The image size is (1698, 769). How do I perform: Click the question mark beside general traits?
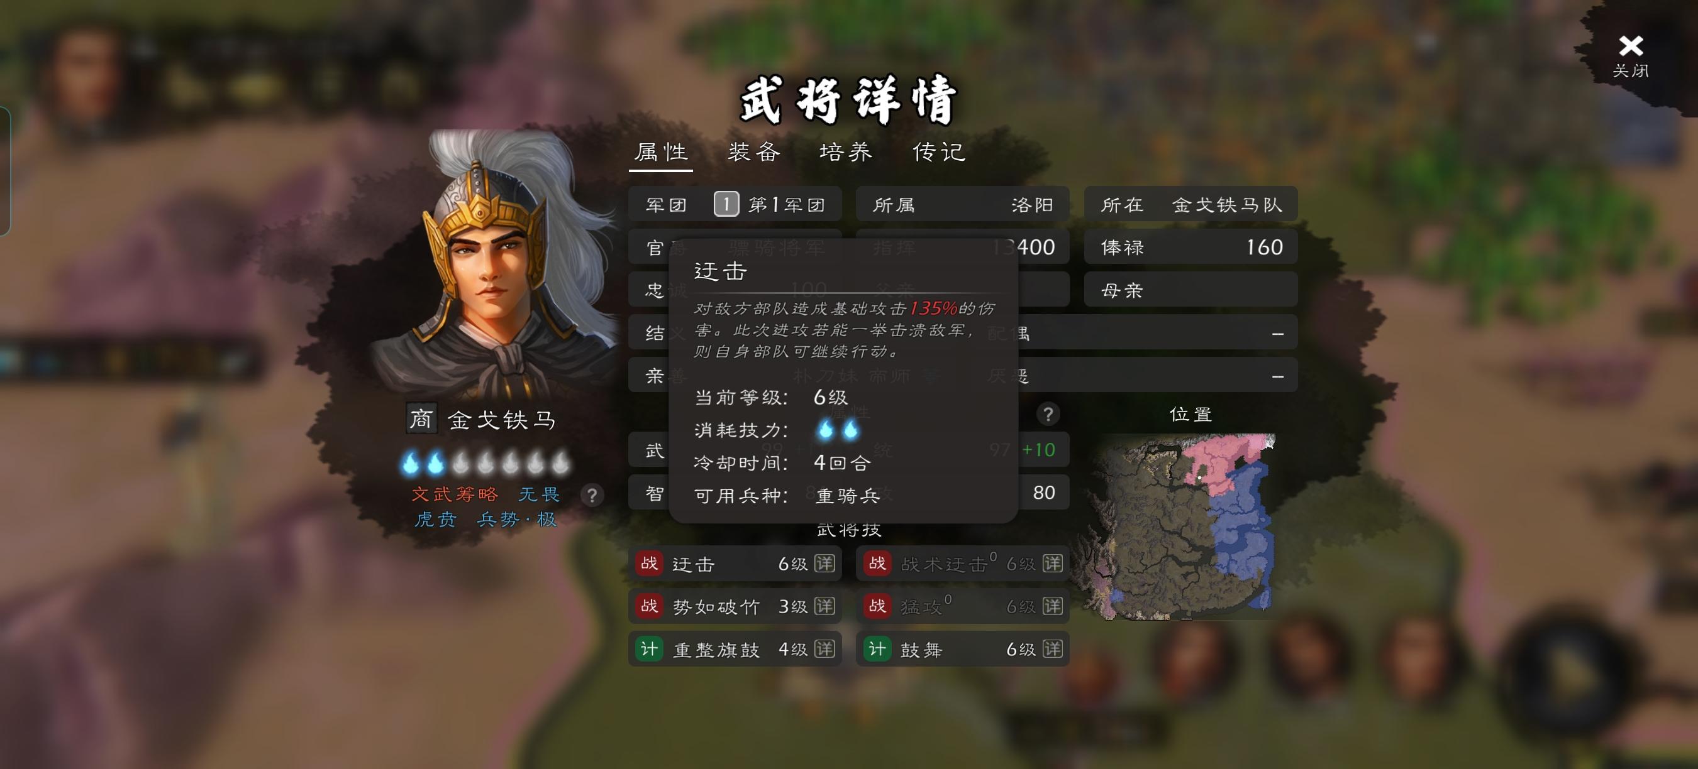tap(592, 495)
